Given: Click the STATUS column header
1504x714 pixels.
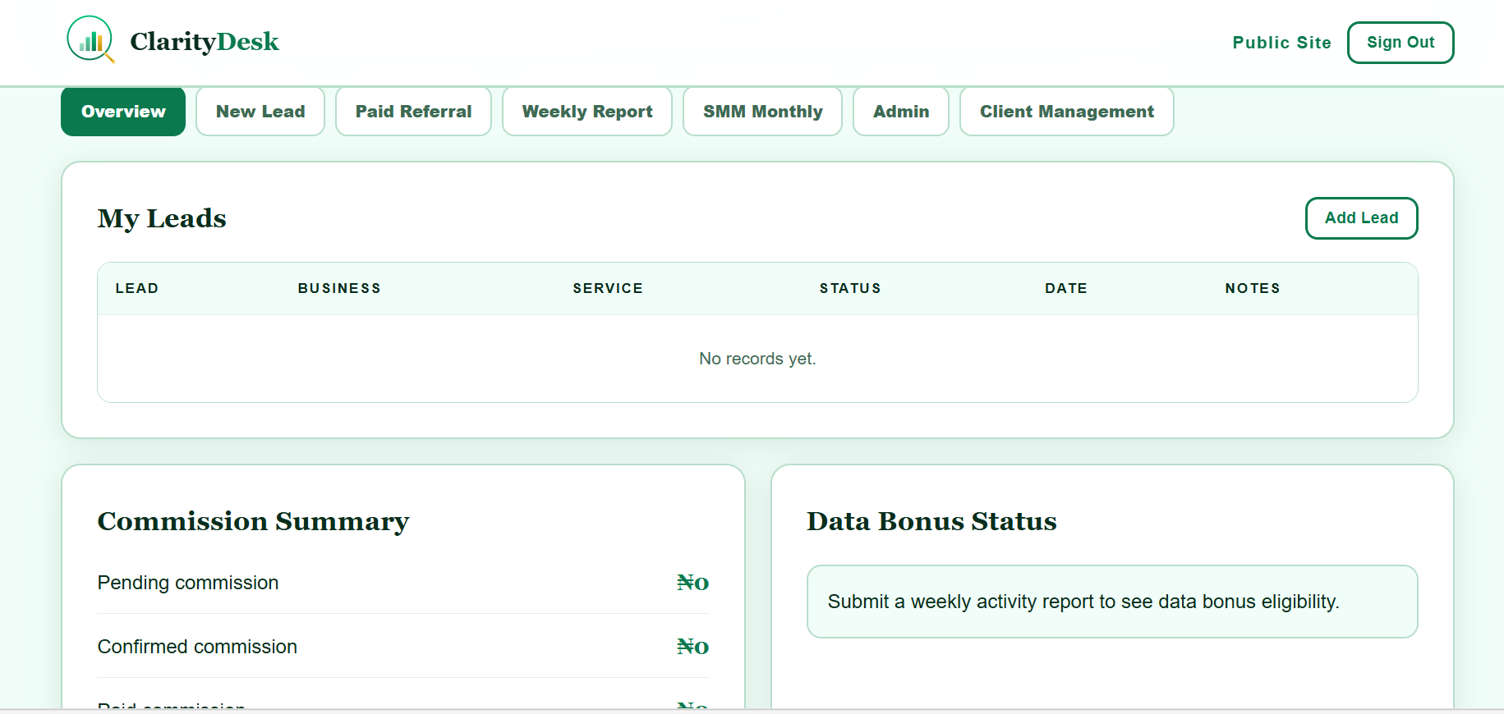Looking at the screenshot, I should pyautogui.click(x=850, y=288).
